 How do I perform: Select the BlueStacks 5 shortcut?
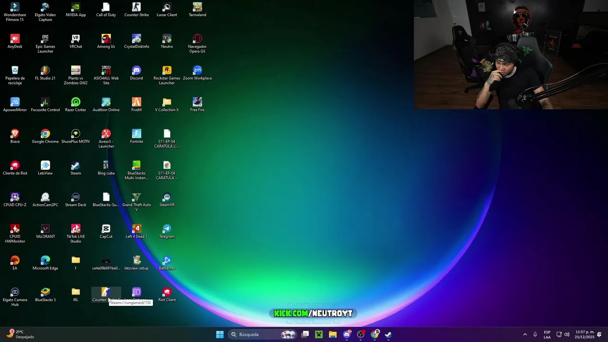45,294
